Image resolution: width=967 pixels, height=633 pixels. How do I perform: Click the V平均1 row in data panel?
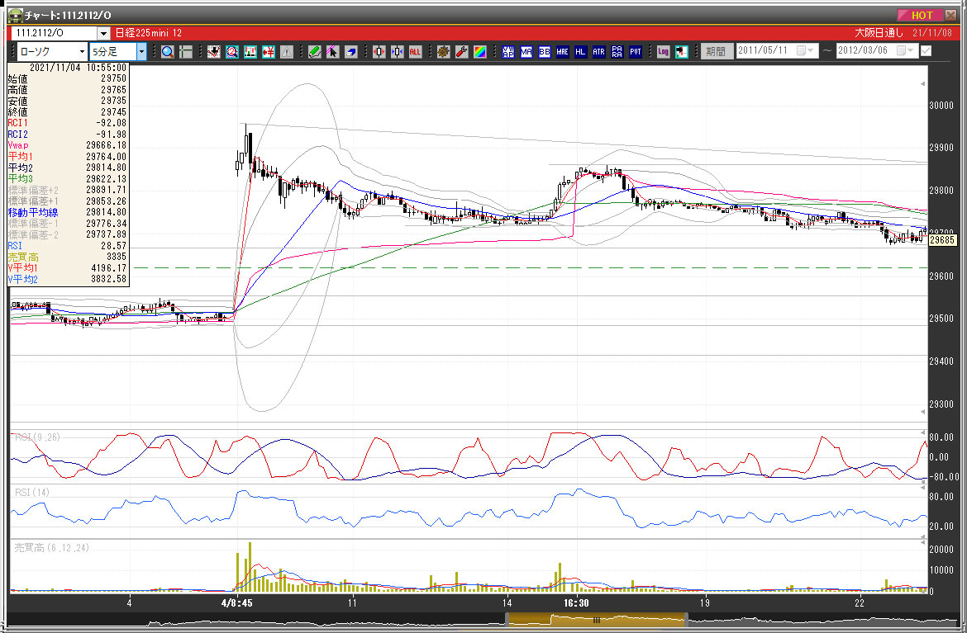[x=67, y=268]
